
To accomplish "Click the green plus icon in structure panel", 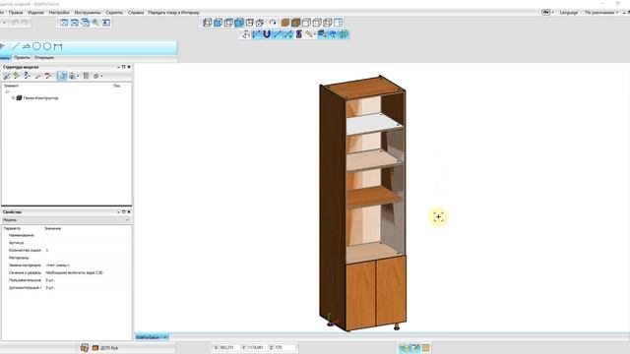I will click(16, 76).
